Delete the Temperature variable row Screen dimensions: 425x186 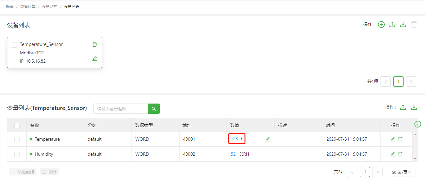point(400,139)
